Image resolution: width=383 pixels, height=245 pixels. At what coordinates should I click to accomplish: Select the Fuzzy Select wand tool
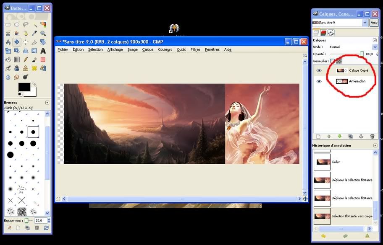pos(34,25)
